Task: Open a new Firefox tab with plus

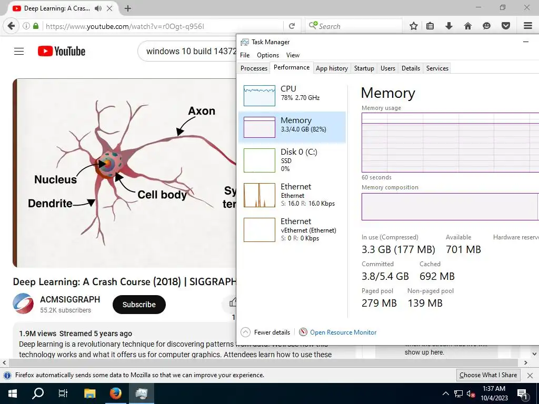Action: point(128,8)
